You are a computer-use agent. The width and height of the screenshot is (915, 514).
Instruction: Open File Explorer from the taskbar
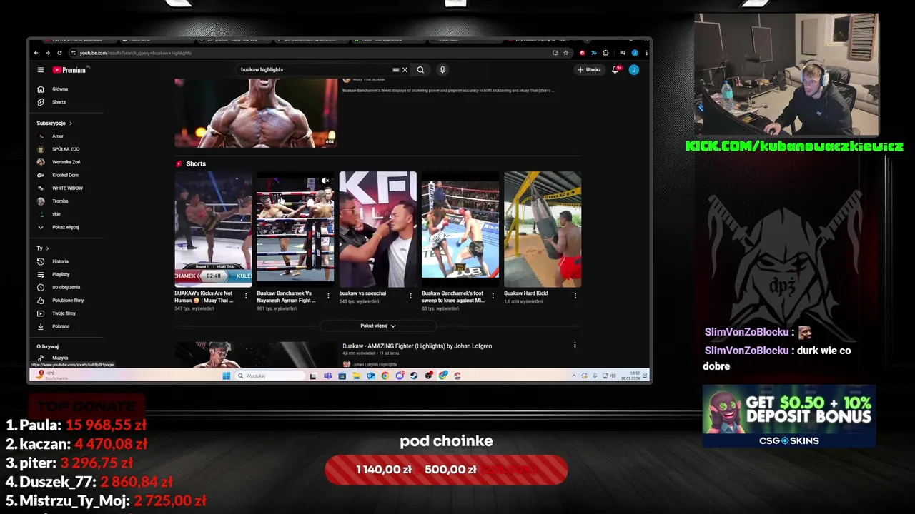[x=356, y=376]
